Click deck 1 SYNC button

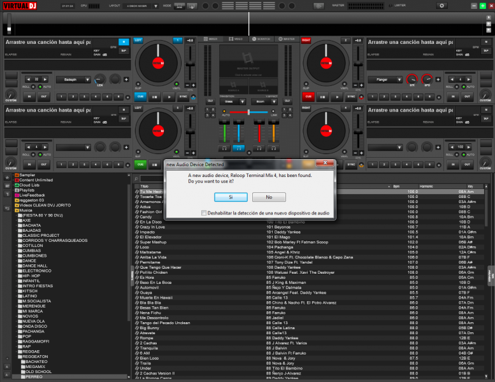click(183, 97)
